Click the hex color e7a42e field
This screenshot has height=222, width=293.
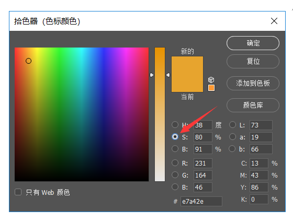[201, 201]
